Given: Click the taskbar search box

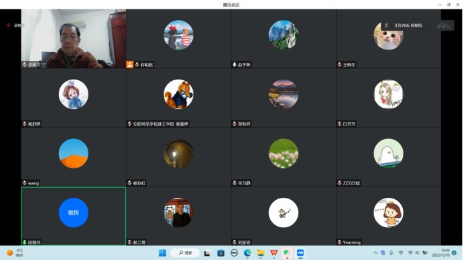Looking at the screenshot, I should pyautogui.click(x=185, y=253).
